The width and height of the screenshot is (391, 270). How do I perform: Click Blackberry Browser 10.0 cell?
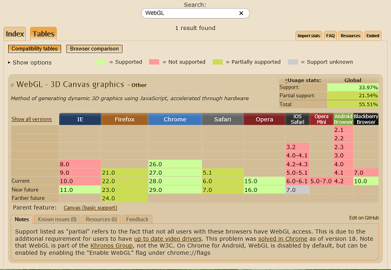pos(366,181)
